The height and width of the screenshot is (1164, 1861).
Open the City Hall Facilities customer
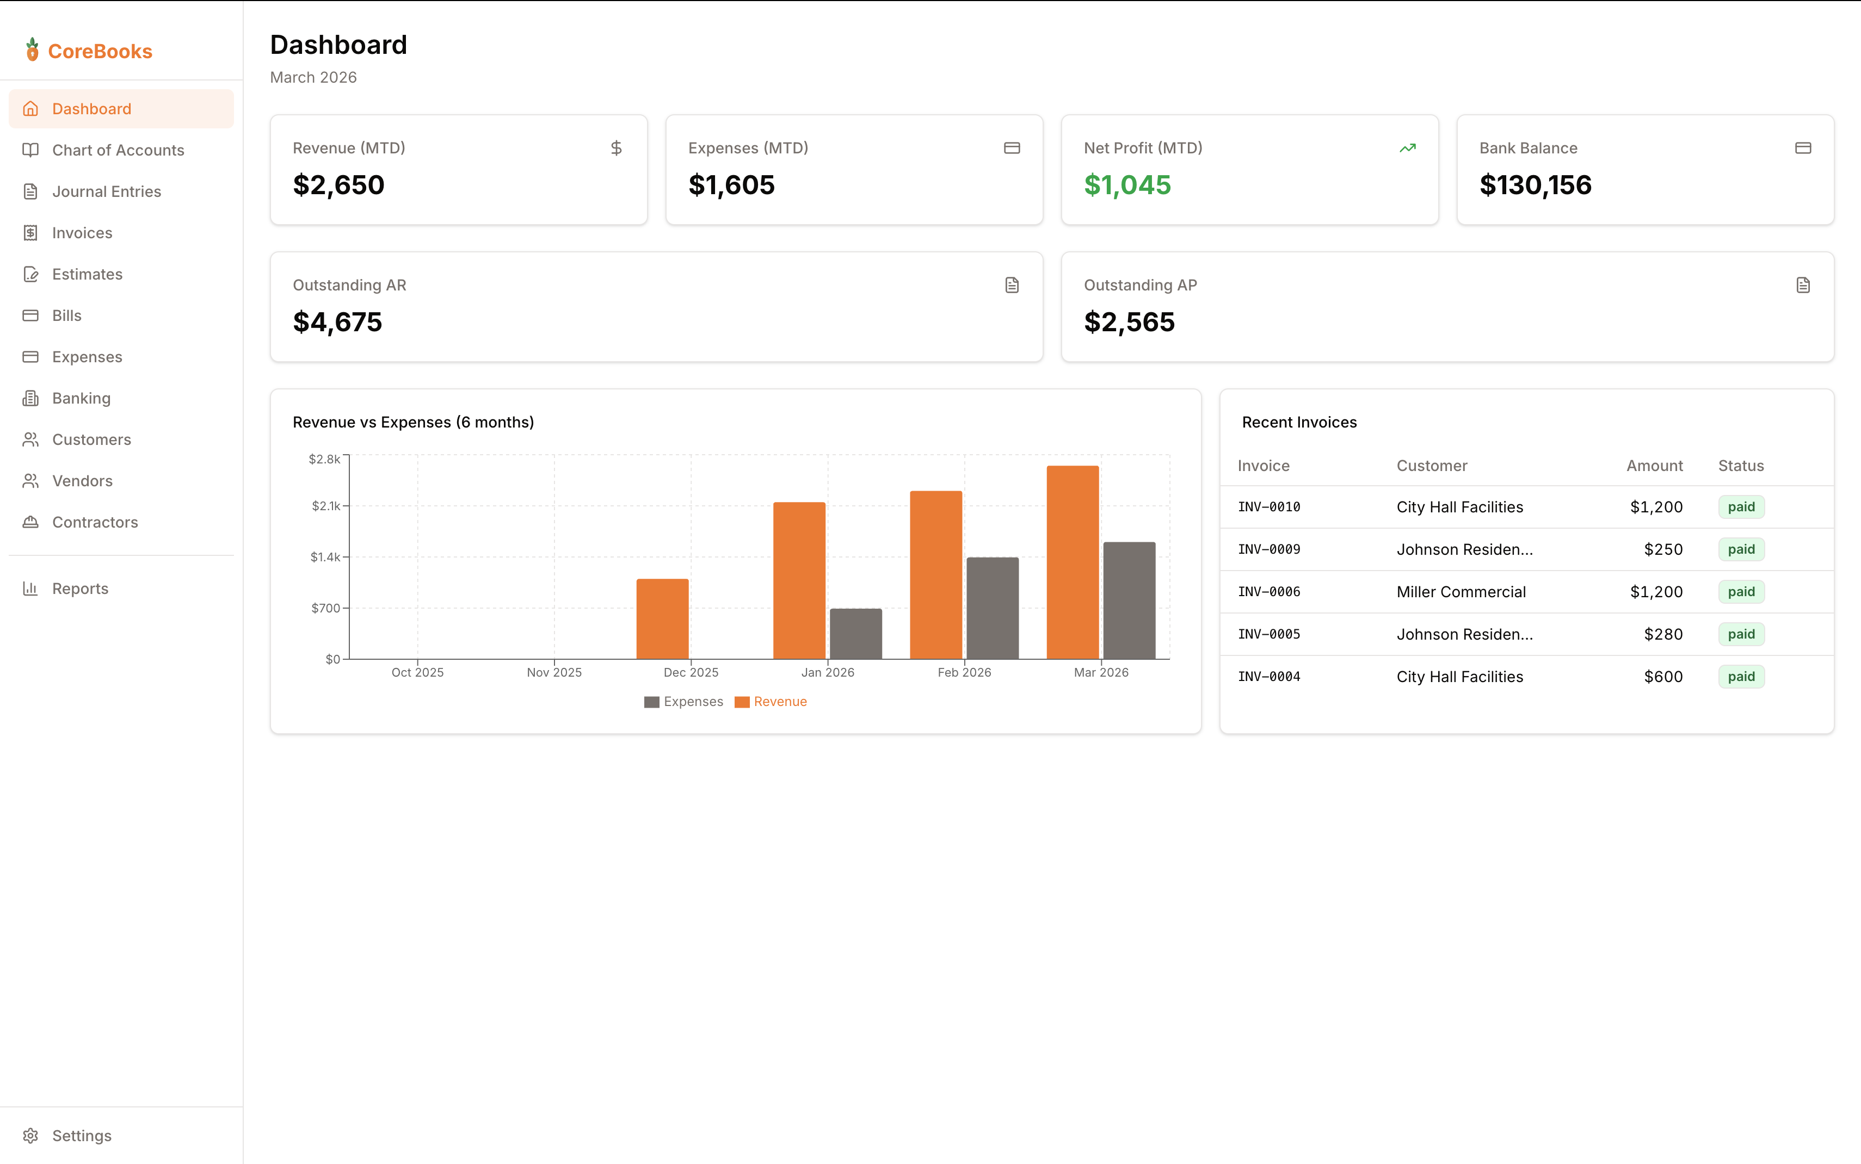pos(1459,506)
